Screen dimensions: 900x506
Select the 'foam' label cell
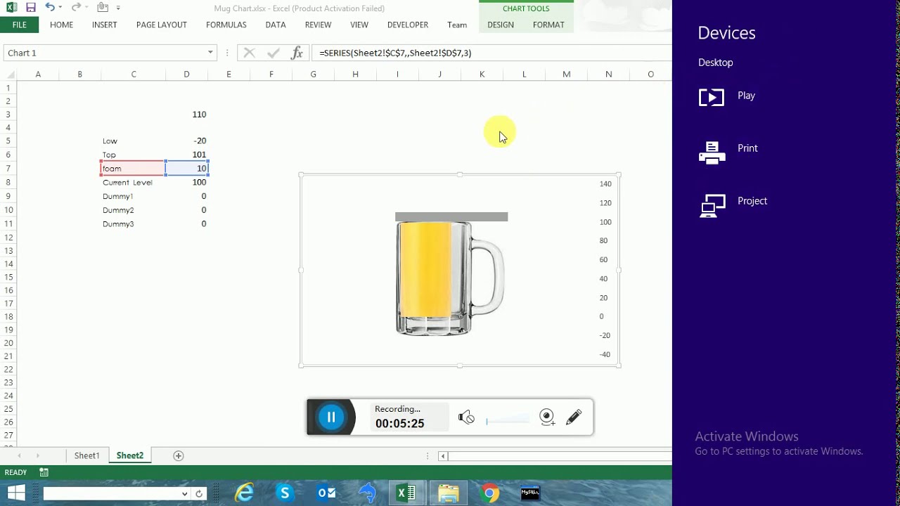(x=133, y=168)
